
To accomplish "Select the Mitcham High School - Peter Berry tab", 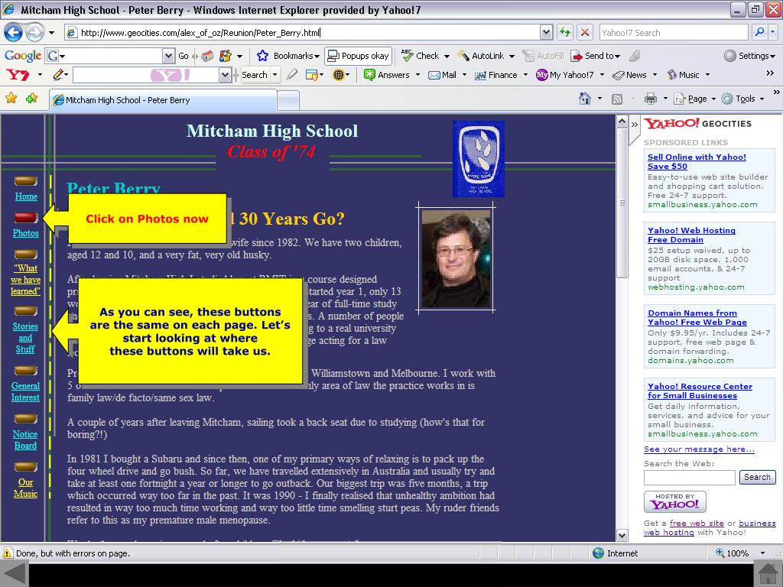I will (x=164, y=100).
